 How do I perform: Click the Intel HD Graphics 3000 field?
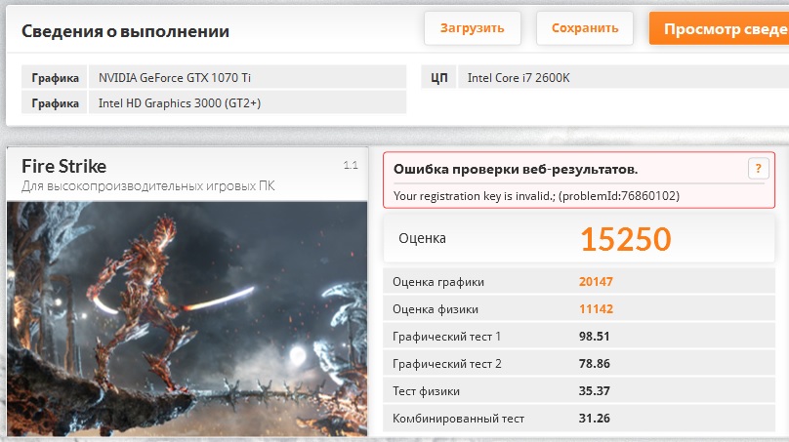click(x=247, y=103)
